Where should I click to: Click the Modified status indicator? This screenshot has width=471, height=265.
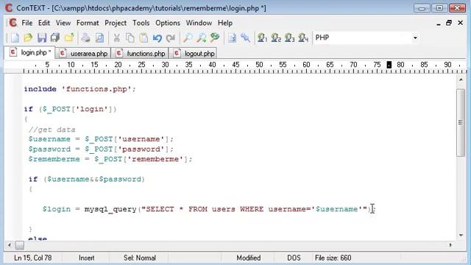coord(249,258)
